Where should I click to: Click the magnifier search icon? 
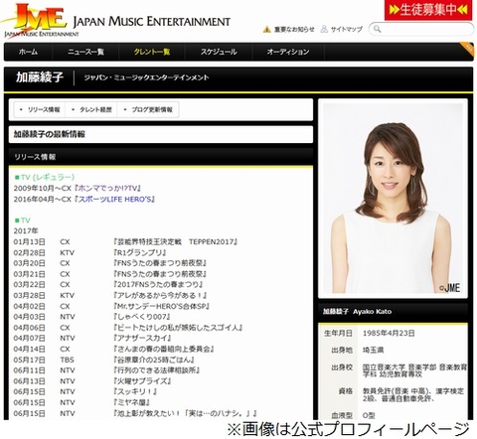click(377, 29)
